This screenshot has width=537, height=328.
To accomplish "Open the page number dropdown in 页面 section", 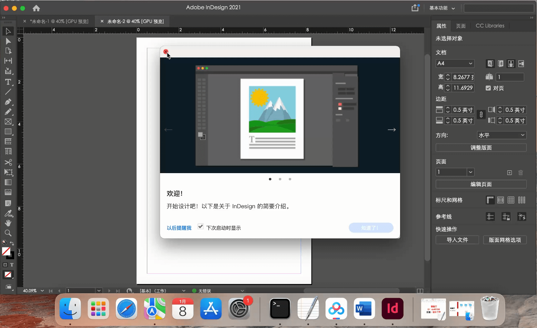I will tap(471, 172).
